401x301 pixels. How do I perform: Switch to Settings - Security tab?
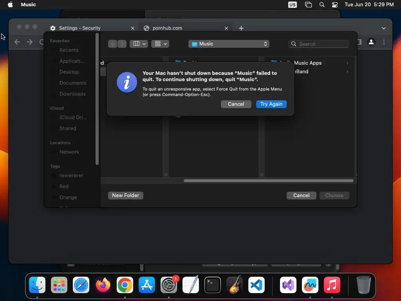pyautogui.click(x=79, y=28)
